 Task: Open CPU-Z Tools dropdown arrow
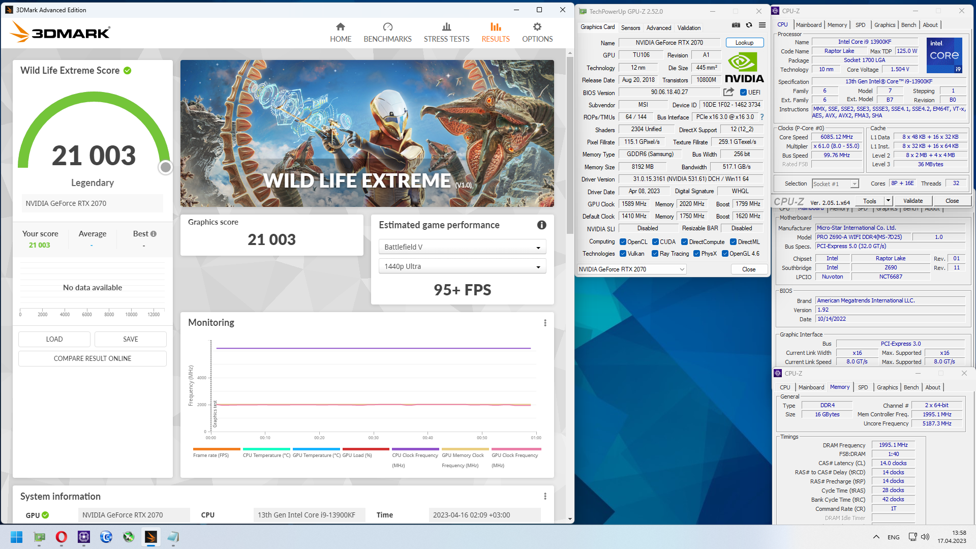888,201
